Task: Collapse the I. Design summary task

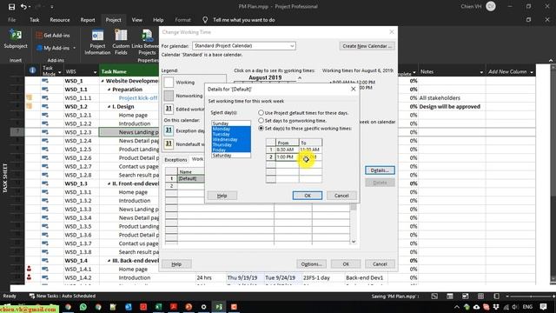Action: pos(109,106)
